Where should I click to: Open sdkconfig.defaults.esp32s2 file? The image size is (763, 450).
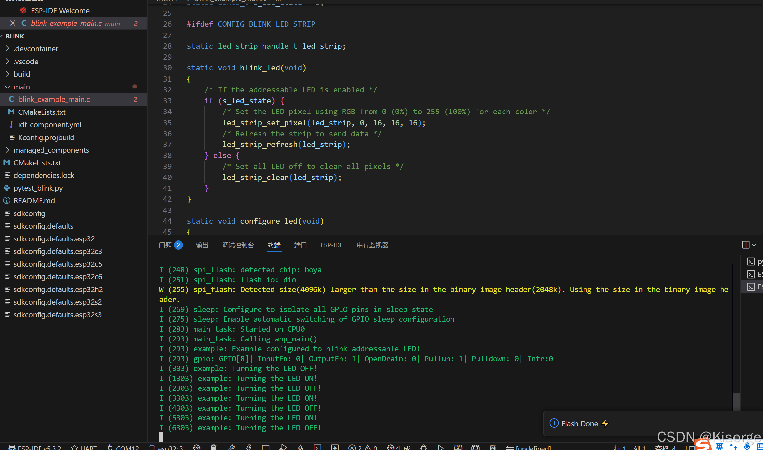58,302
